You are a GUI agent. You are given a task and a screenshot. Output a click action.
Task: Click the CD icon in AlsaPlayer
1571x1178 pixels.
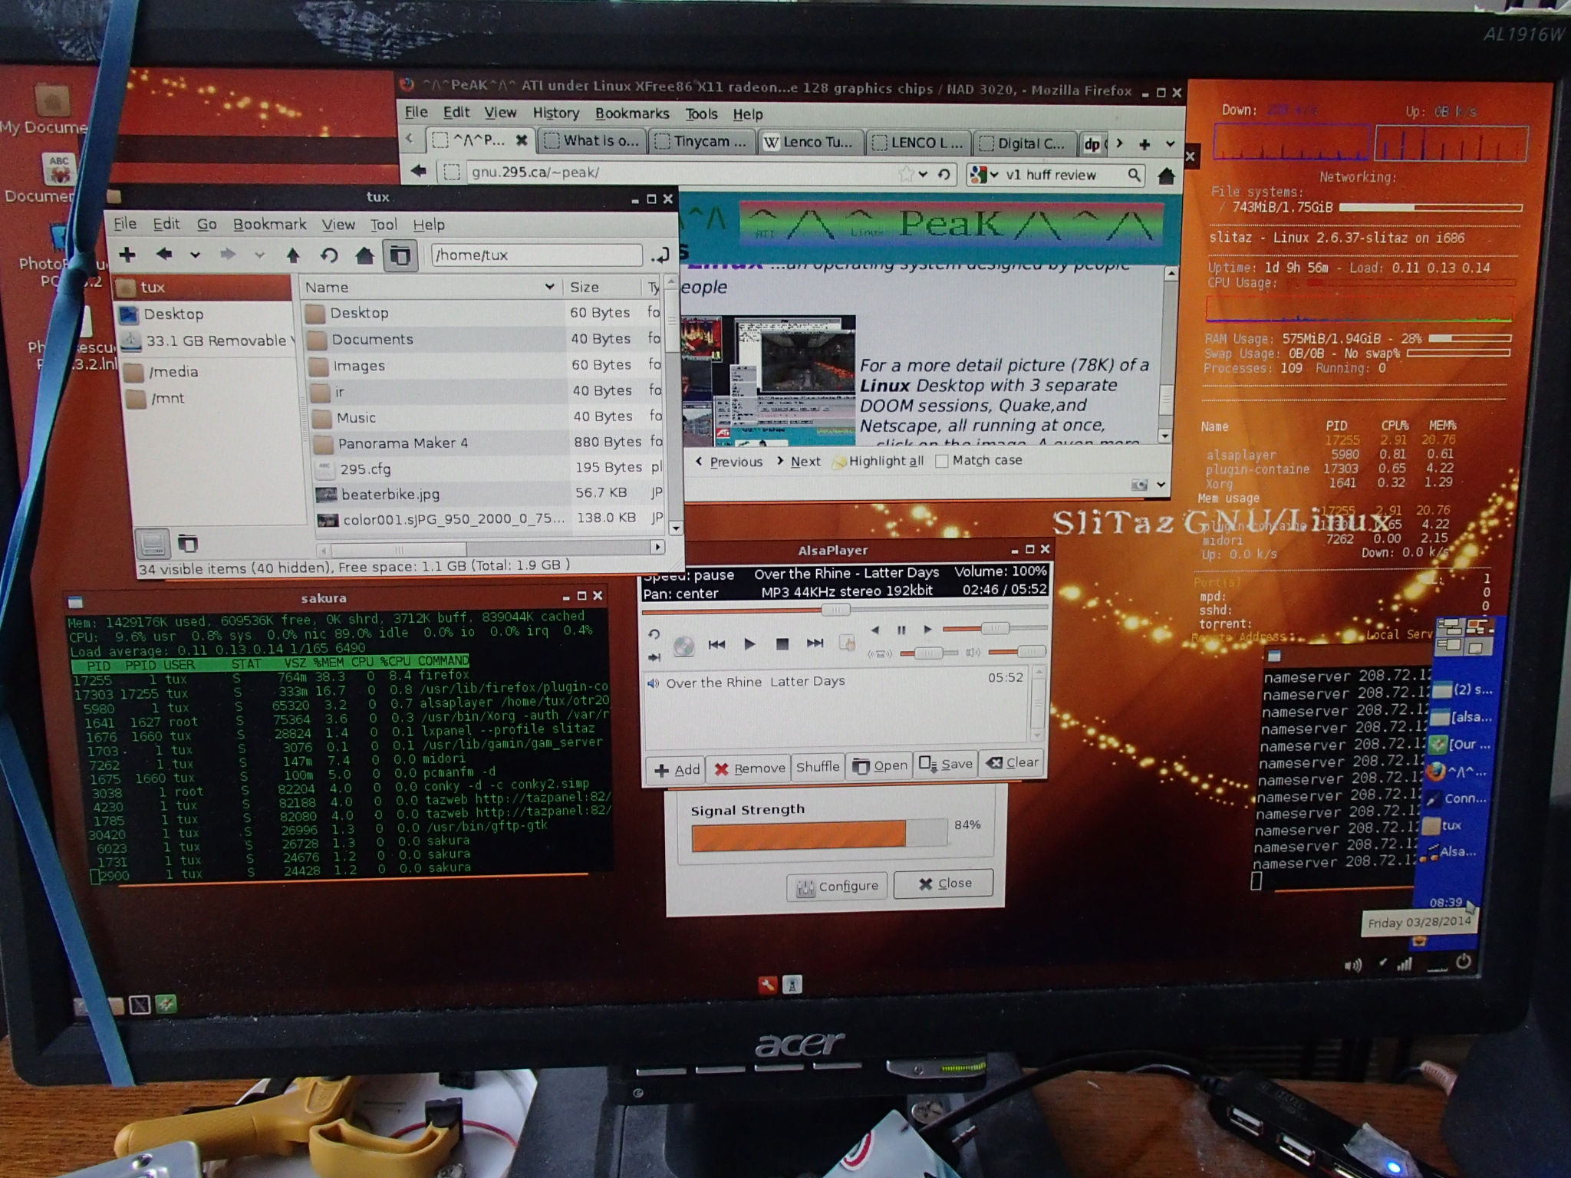tap(683, 647)
